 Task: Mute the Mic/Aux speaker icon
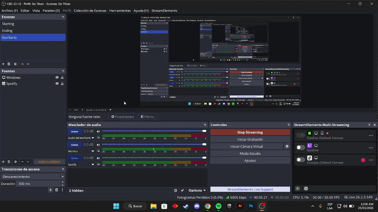coord(98,145)
